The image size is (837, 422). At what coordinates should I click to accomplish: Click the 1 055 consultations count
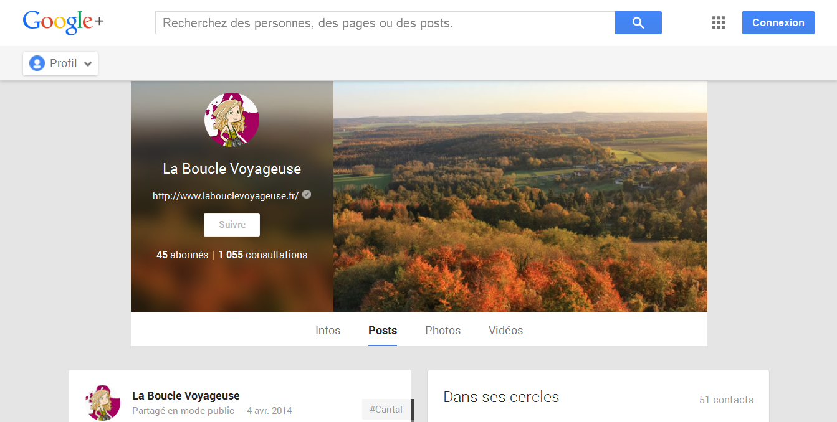click(x=262, y=255)
